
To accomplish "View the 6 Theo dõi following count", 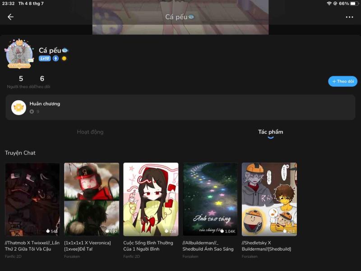I will click(x=42, y=82).
